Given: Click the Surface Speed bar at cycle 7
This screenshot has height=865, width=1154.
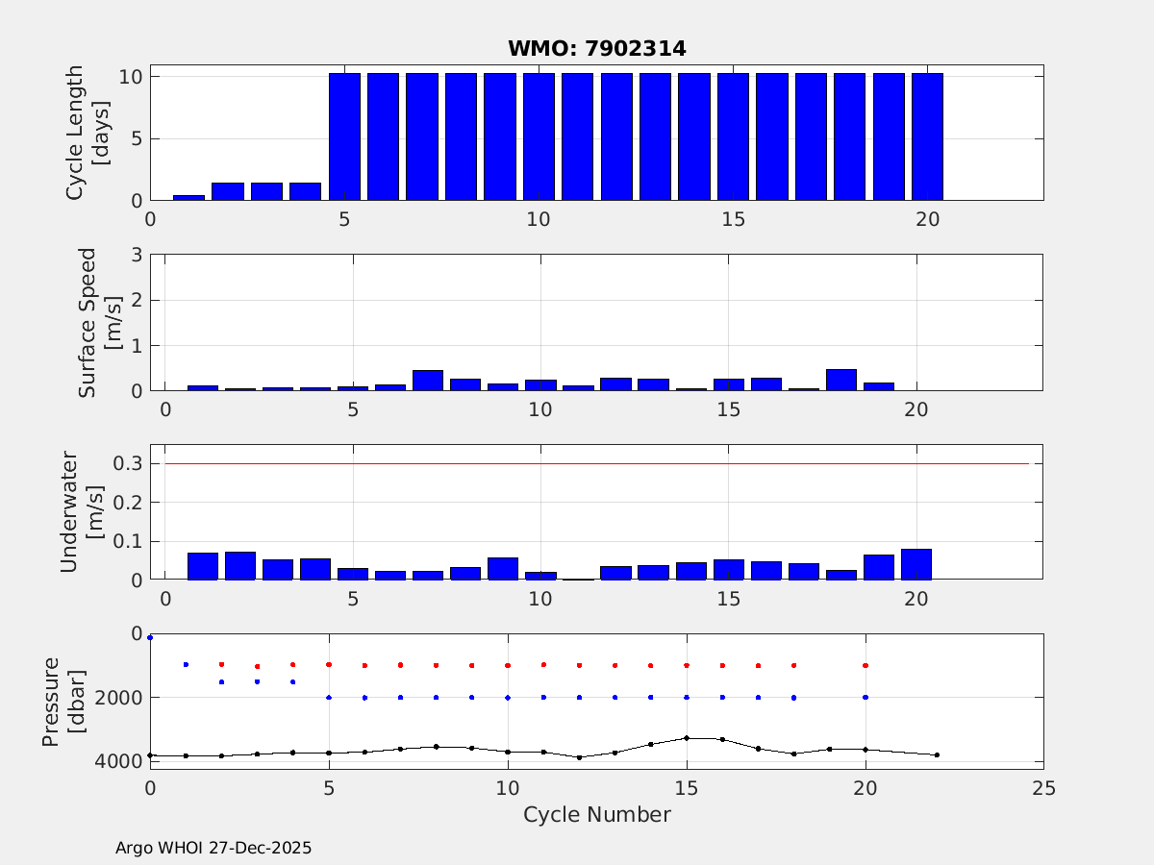Looking at the screenshot, I should (x=428, y=381).
